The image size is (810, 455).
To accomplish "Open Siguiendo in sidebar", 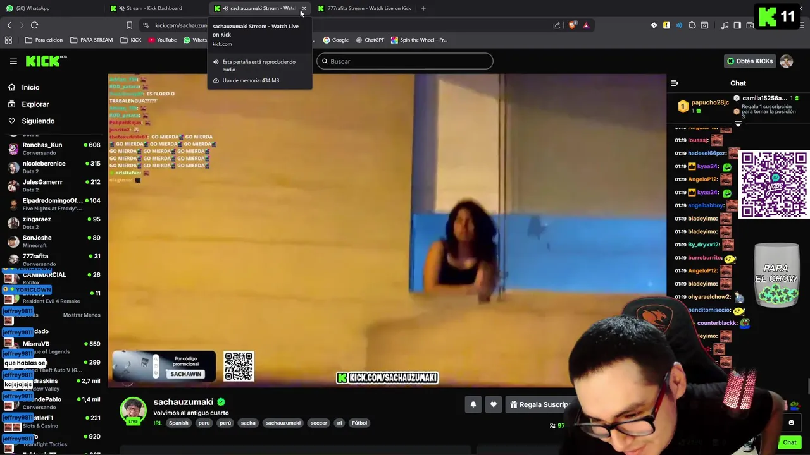I will (38, 121).
